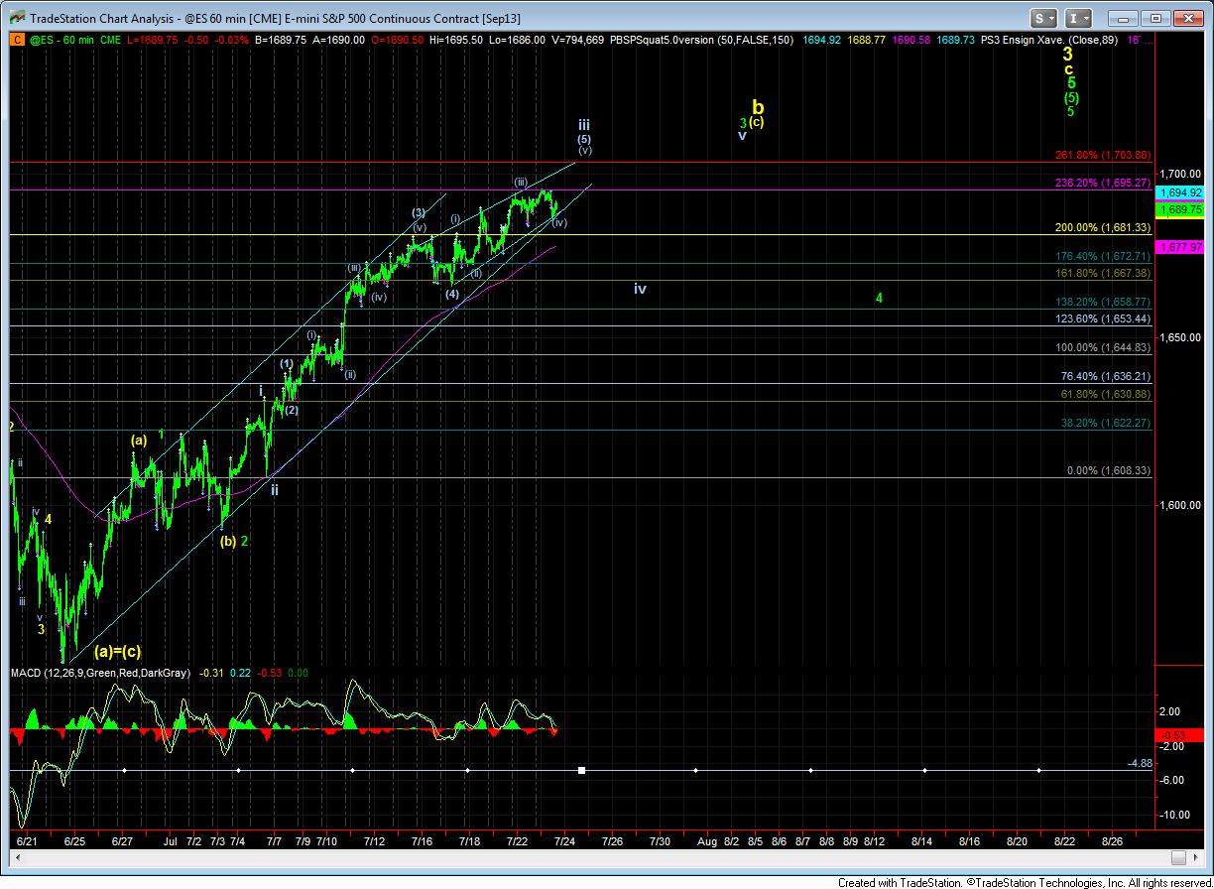
Task: Select the green '4' wave label
Action: [879, 297]
